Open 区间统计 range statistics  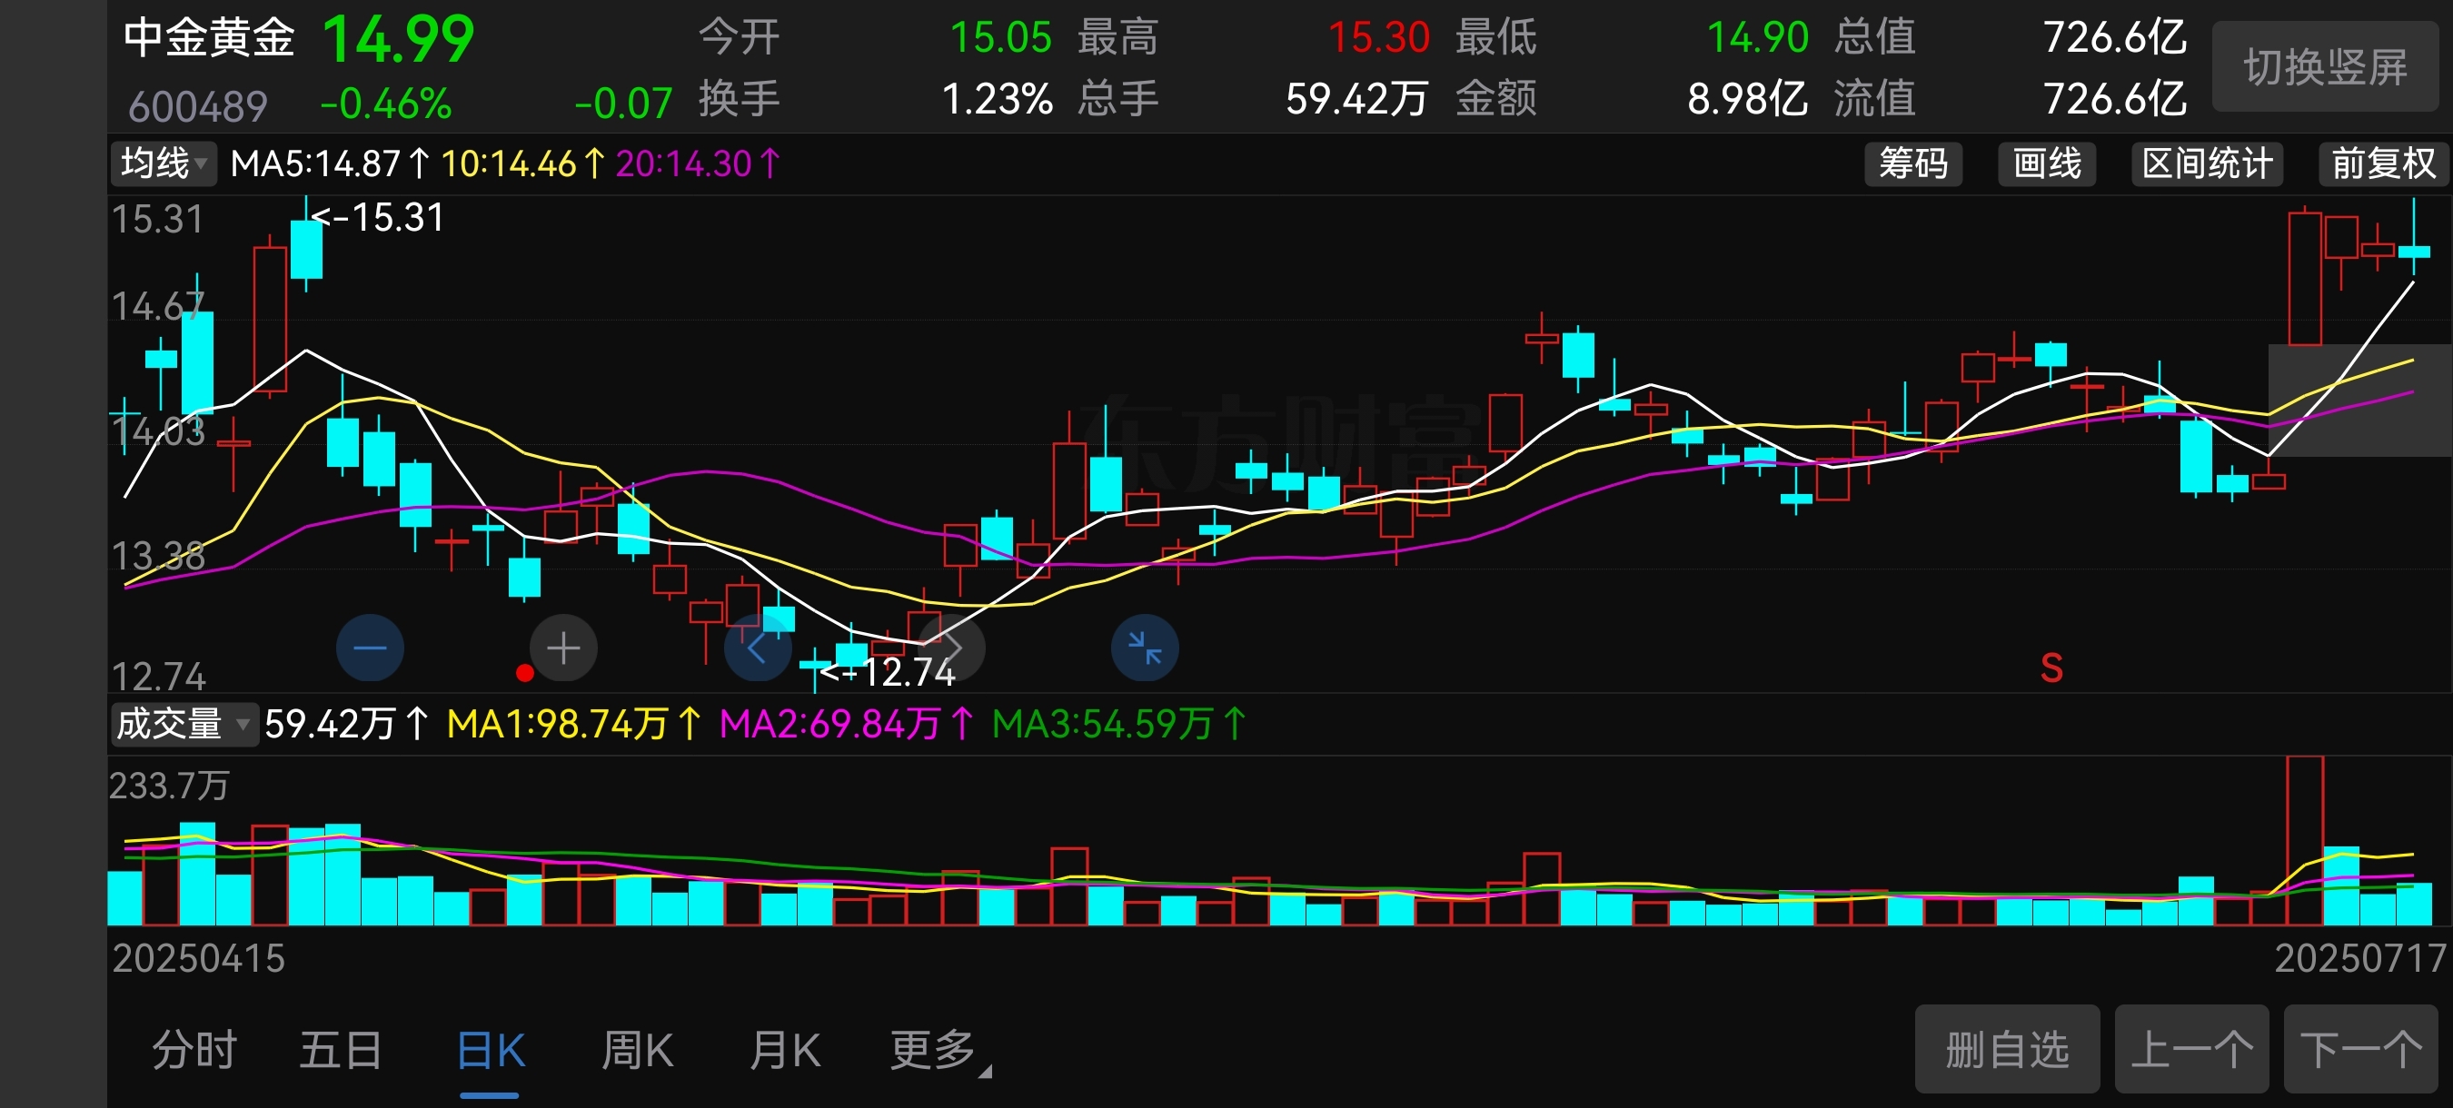coord(2208,163)
